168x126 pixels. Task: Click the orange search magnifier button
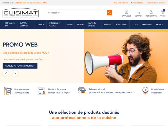(x=109, y=13)
